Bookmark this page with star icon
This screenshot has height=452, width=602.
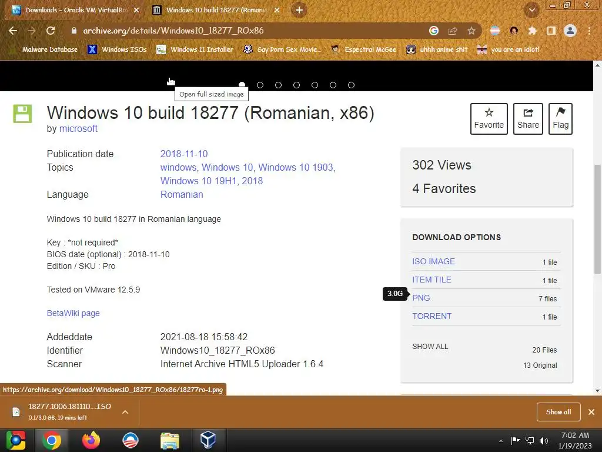(x=471, y=31)
